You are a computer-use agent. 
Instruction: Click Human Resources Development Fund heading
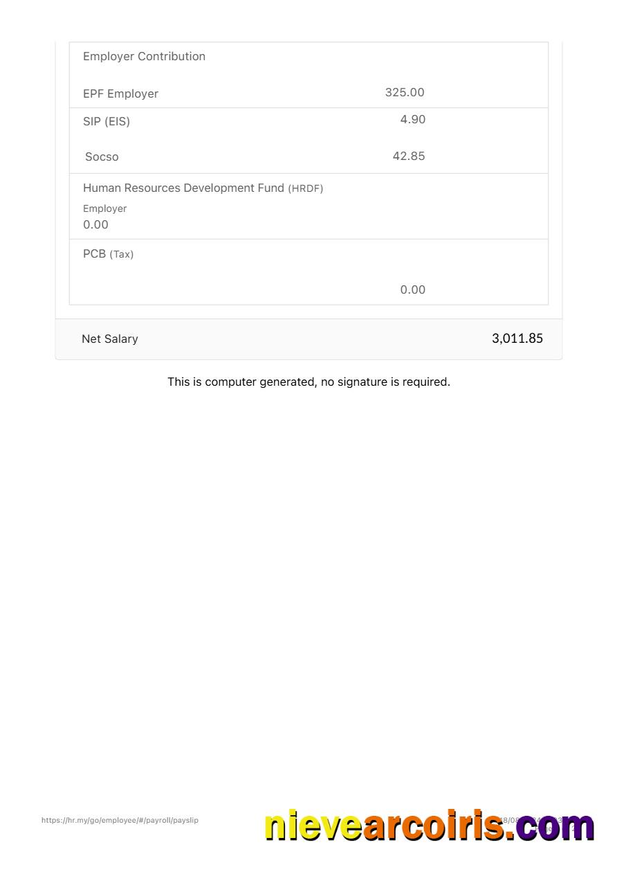click(x=183, y=188)
